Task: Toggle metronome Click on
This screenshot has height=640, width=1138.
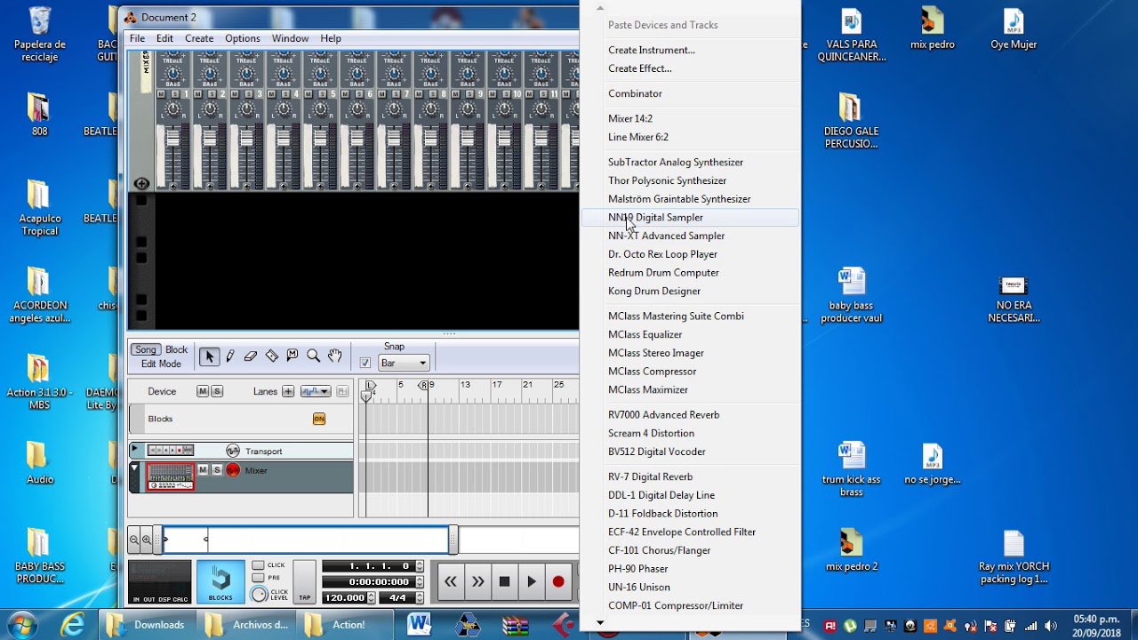Action: (x=258, y=565)
